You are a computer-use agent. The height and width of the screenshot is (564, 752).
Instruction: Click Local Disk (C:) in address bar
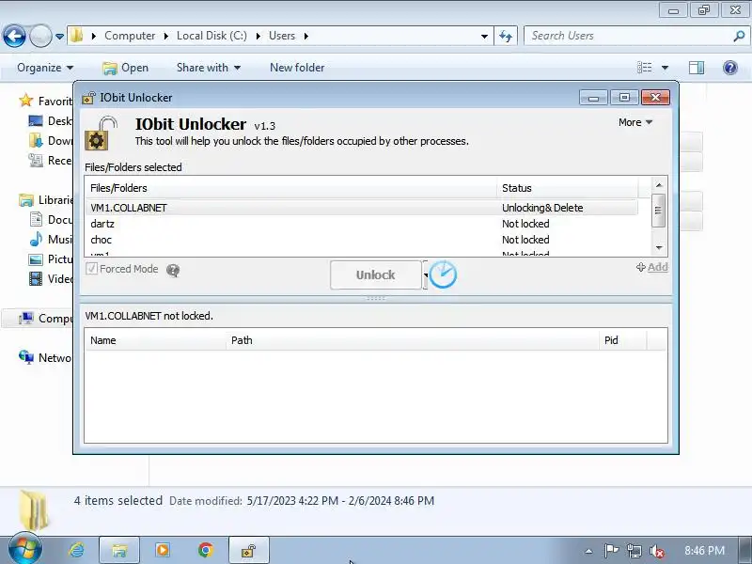point(211,36)
